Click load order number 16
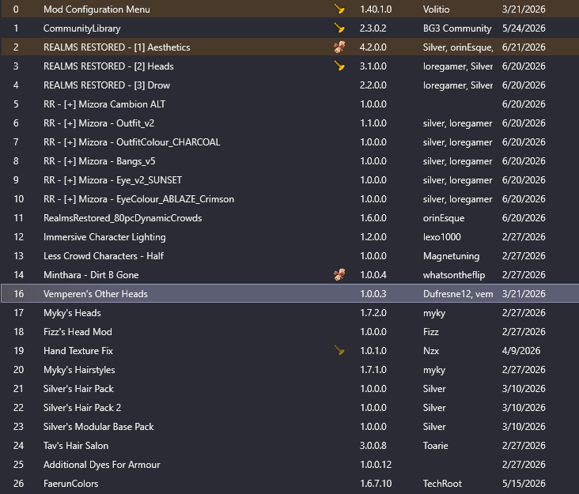 pos(18,294)
